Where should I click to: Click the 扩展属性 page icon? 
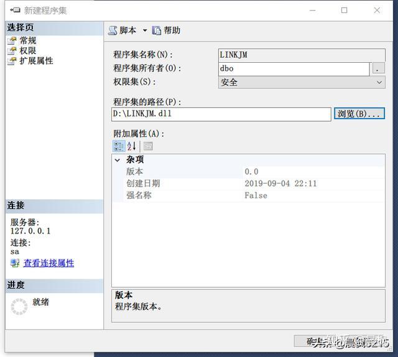[x=12, y=61]
